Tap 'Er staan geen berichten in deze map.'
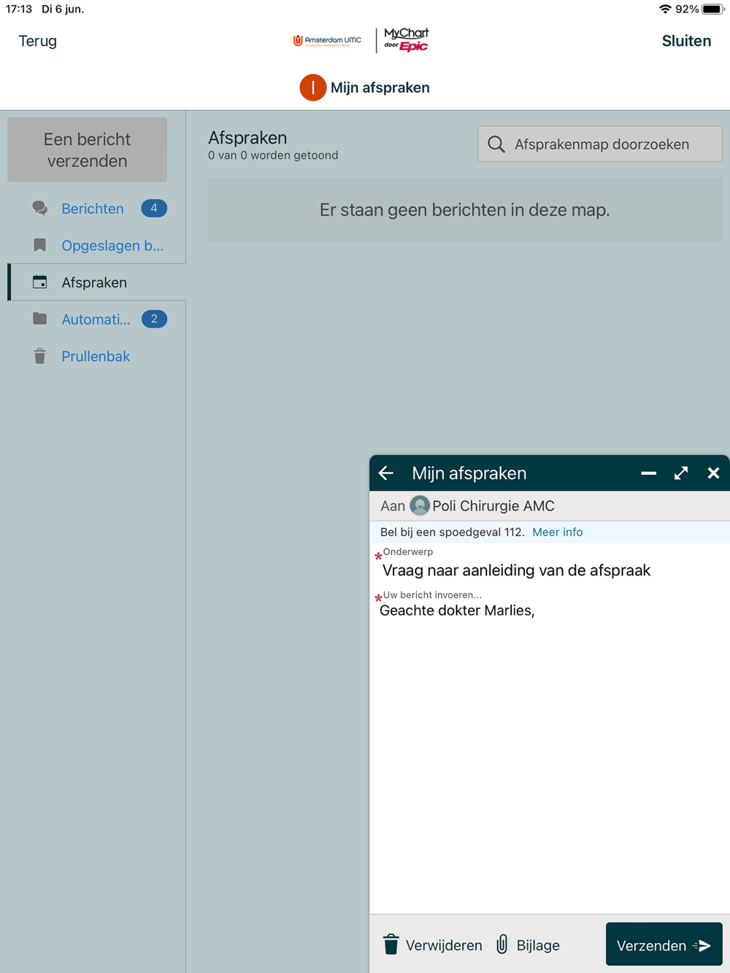Viewport: 730px width, 973px height. coord(465,210)
